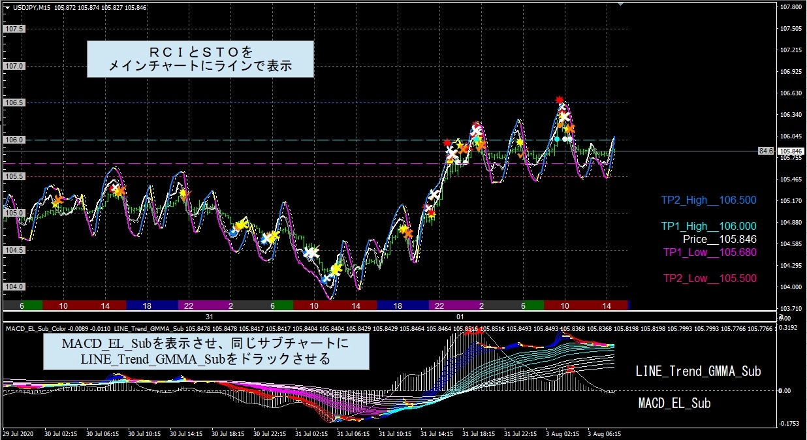Click the 104.295 price scale value
Image resolution: width=807 pixels, height=440 pixels.
tap(791, 266)
